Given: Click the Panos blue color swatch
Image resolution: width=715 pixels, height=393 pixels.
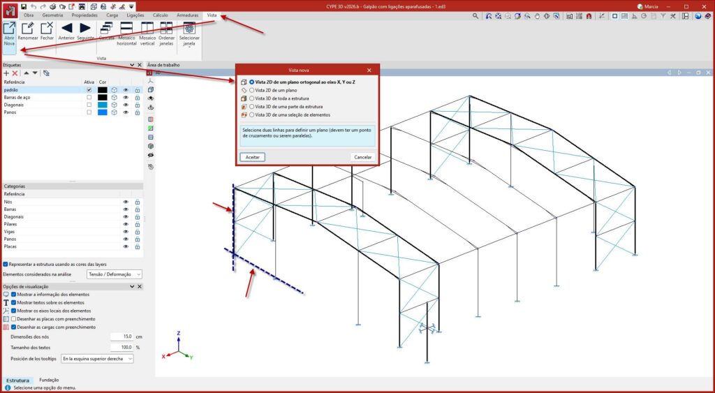Looking at the screenshot, I should coord(102,112).
